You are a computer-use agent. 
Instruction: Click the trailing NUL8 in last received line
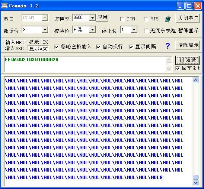click(157, 177)
